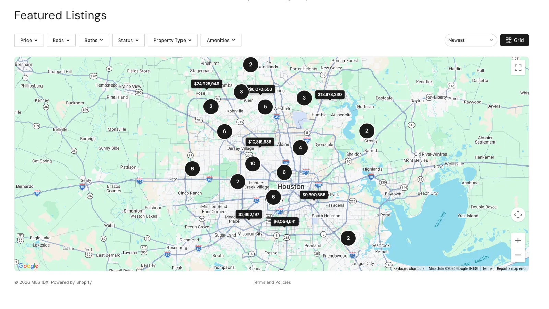Click the compass pan control on map
Screen dimensions: 549x309
[x=518, y=214]
